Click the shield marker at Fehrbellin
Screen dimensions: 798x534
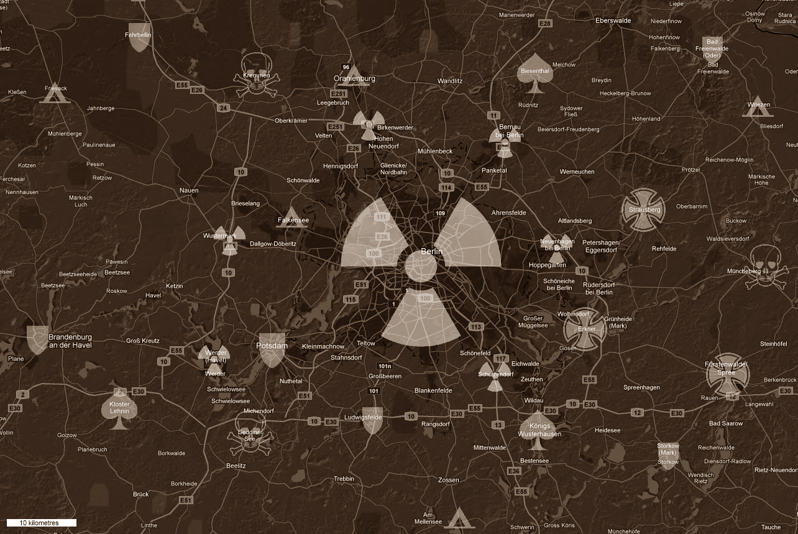(x=139, y=37)
